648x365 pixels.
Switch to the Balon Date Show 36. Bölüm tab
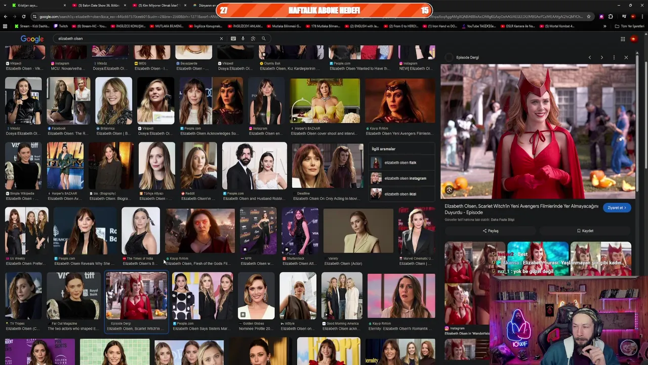[98, 5]
